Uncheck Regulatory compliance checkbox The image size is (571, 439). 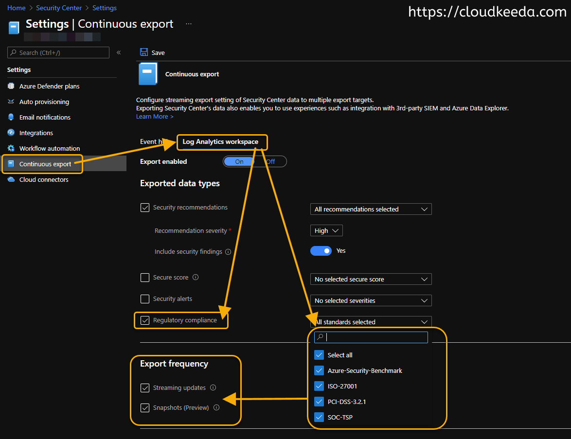point(145,320)
